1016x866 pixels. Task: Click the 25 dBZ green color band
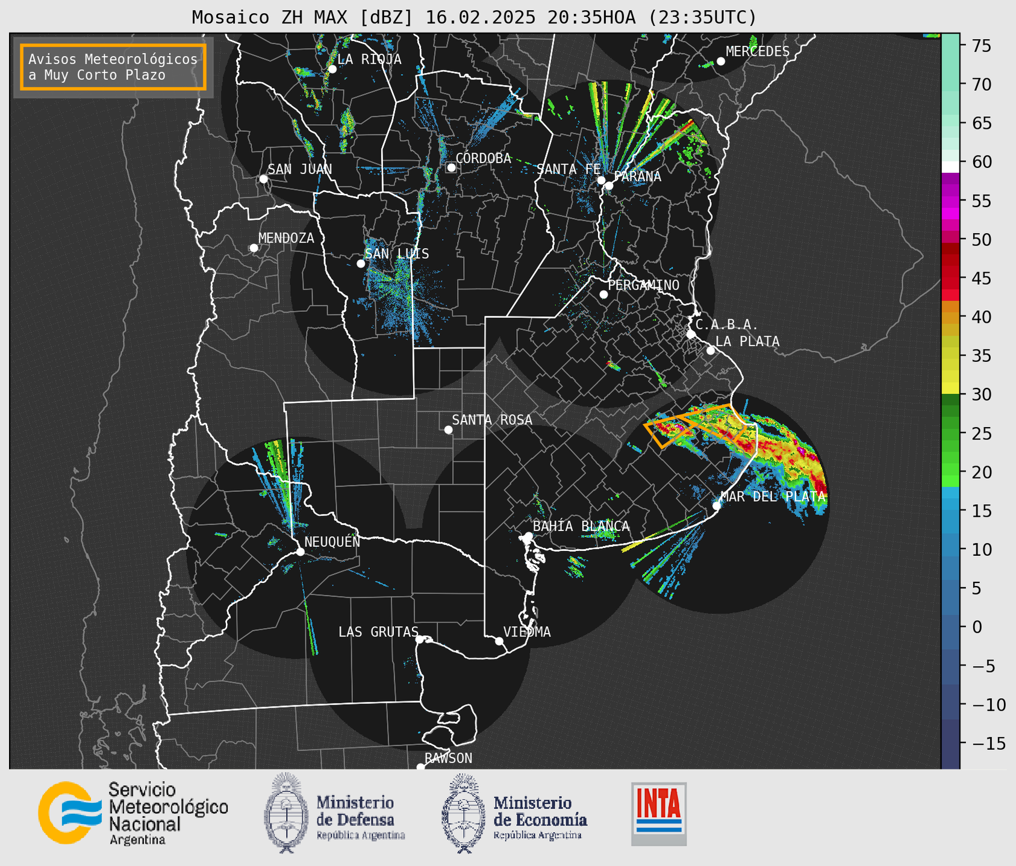[x=950, y=433]
